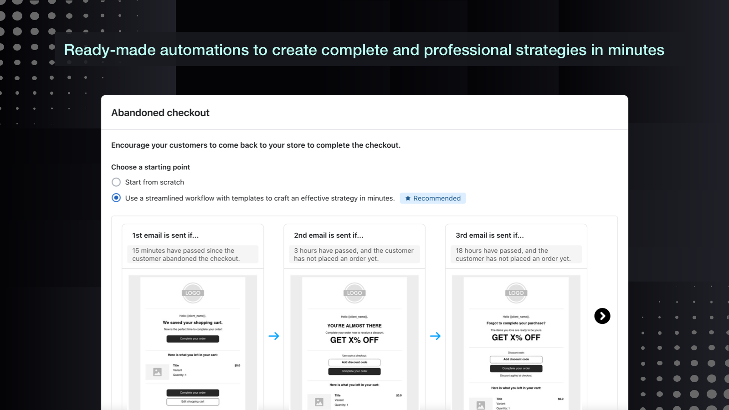Select the streamlined workflow with templates radio option
This screenshot has height=410, width=729.
pyautogui.click(x=116, y=198)
